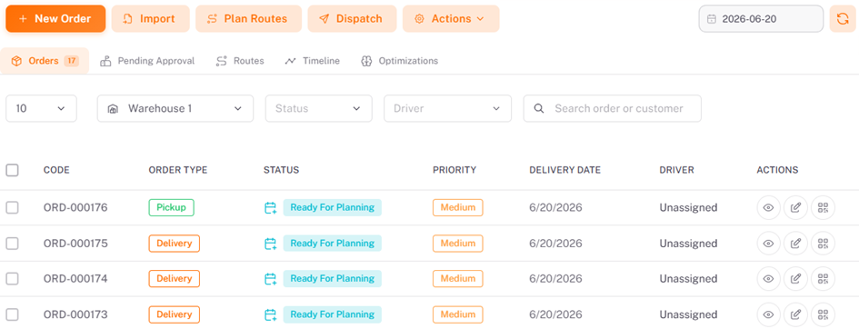This screenshot has width=859, height=329.
Task: Click the New Order button
Action: click(x=55, y=18)
